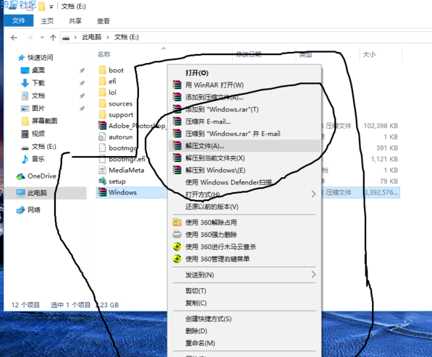This screenshot has width=432, height=357.
Task: Open 视频 in the navigation pane
Action: click(x=38, y=134)
